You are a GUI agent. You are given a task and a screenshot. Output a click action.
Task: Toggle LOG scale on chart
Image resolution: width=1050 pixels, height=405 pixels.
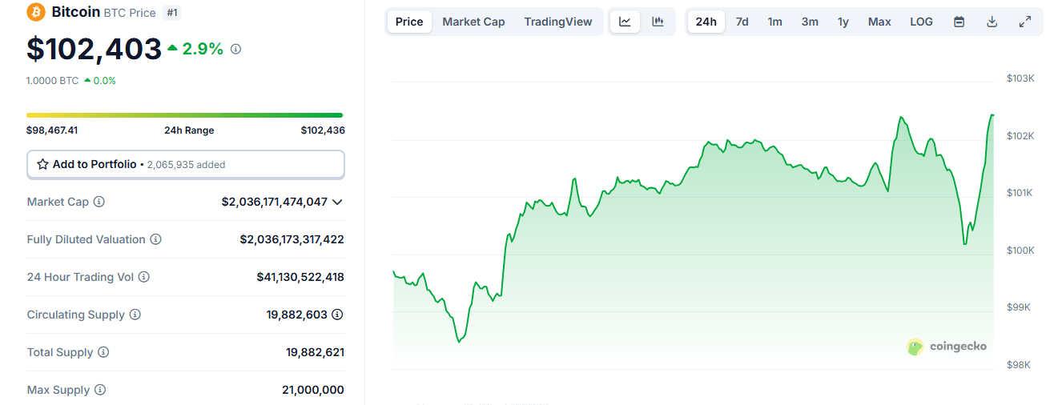point(921,22)
